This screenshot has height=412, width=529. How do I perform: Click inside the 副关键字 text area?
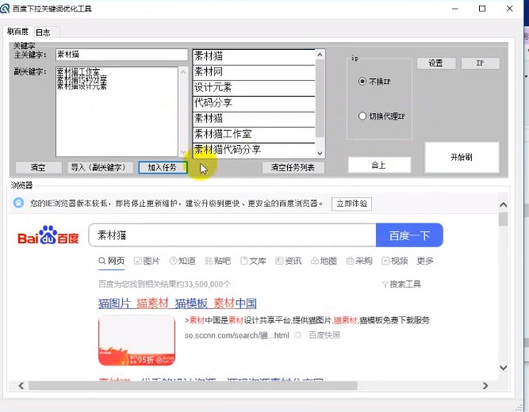click(x=117, y=112)
